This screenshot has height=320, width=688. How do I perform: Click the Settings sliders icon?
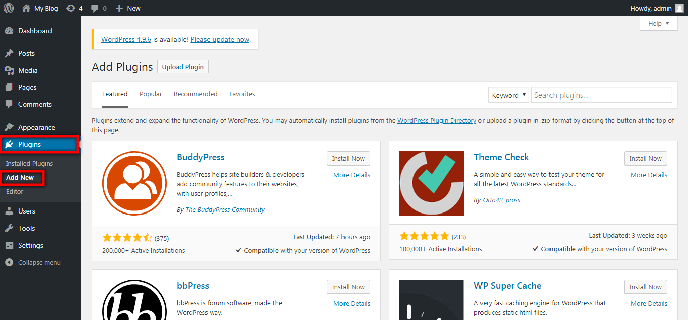point(9,245)
